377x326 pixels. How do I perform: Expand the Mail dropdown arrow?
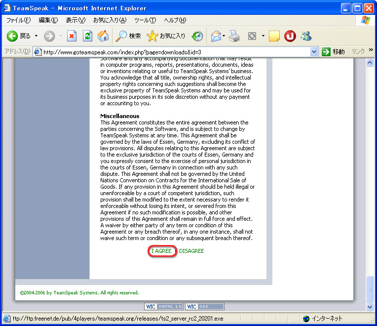(x=224, y=36)
